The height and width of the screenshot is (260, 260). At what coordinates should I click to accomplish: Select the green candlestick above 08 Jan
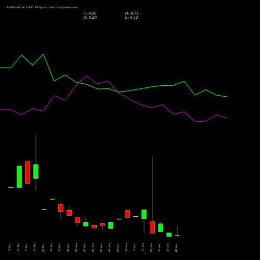coord(111,225)
